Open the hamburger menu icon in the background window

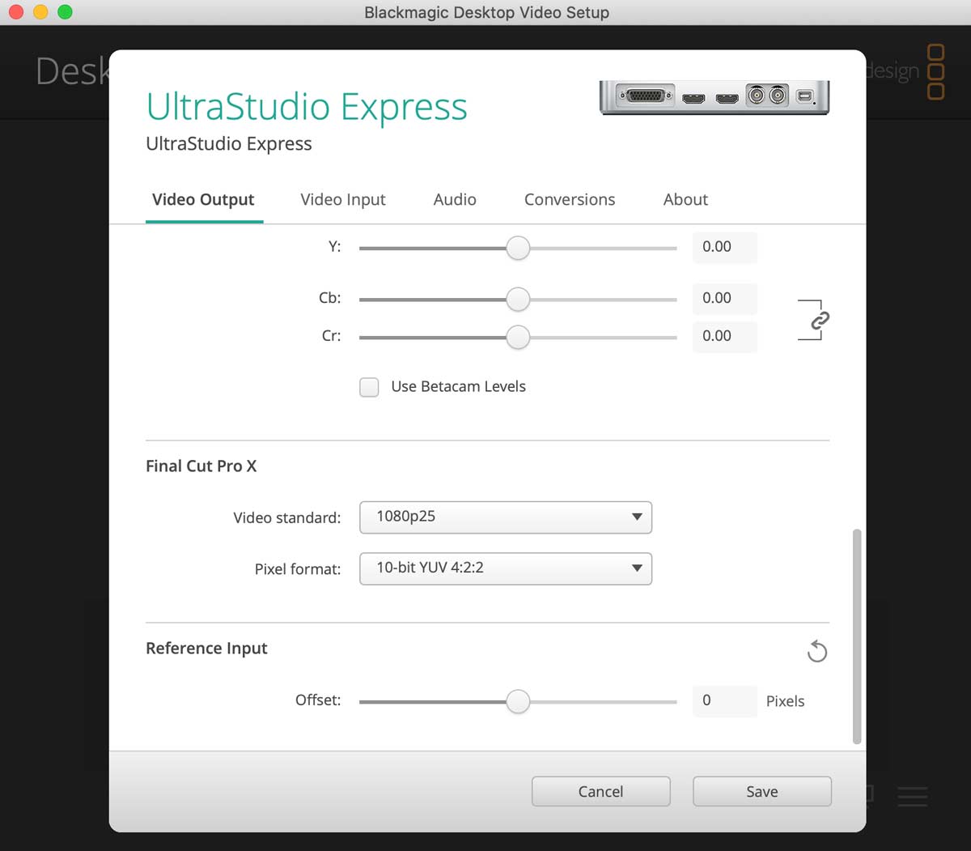pos(912,796)
